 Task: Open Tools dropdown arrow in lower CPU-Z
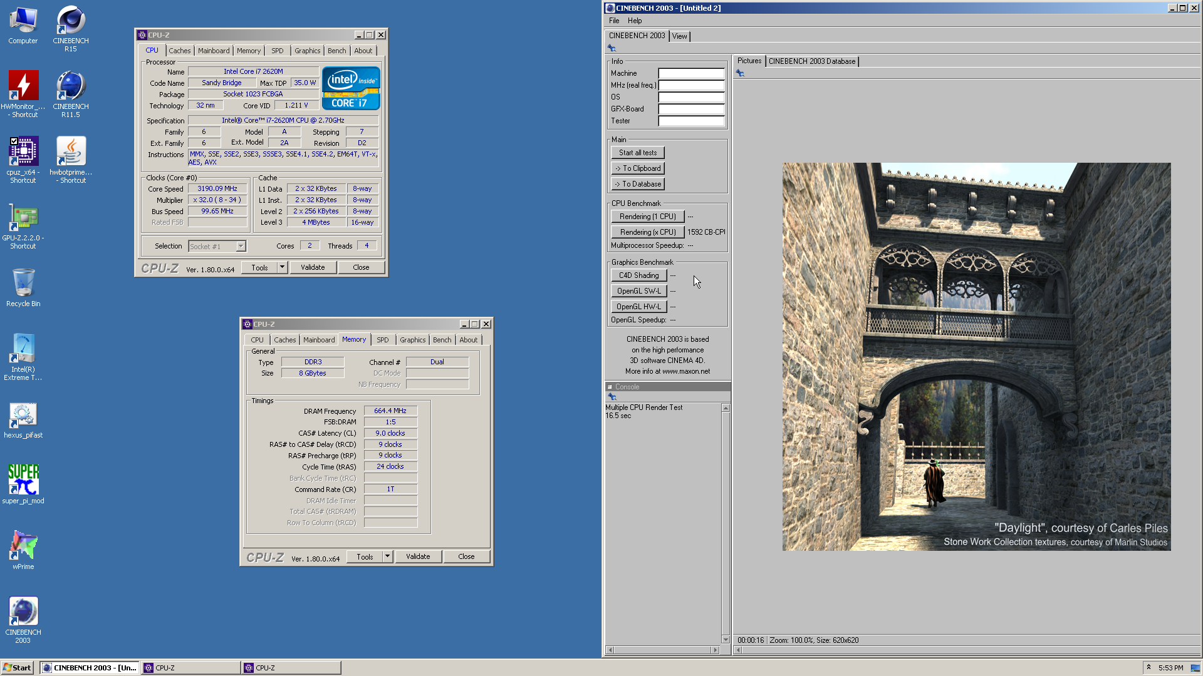point(387,556)
